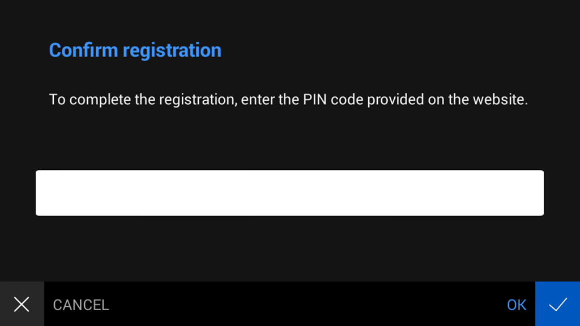Dismiss registration with the cross icon
Screen dimensions: 580x326
(22, 304)
